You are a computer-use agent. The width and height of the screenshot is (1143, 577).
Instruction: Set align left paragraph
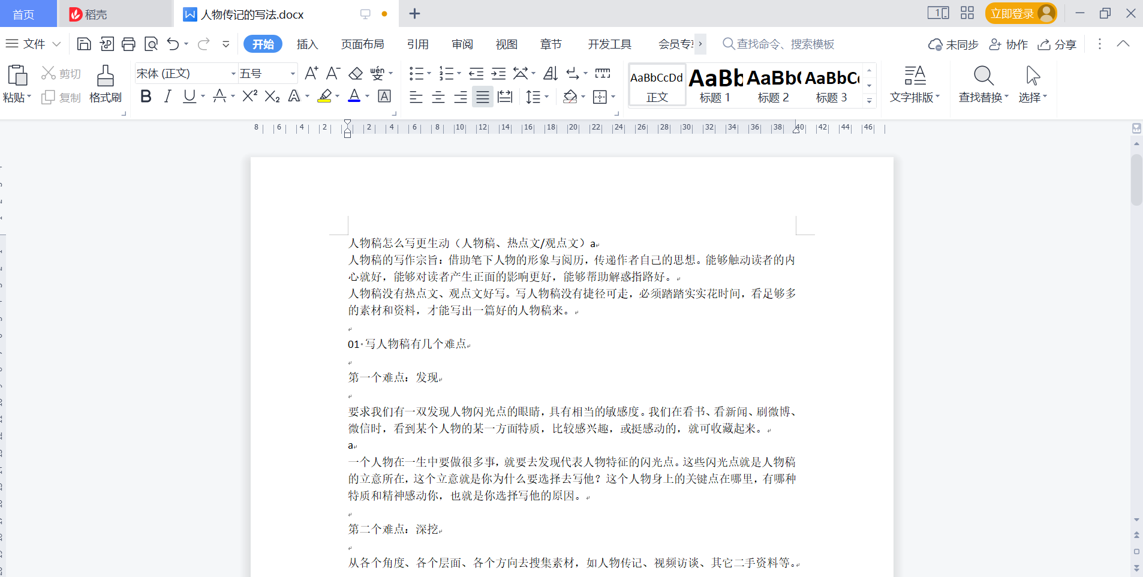416,97
